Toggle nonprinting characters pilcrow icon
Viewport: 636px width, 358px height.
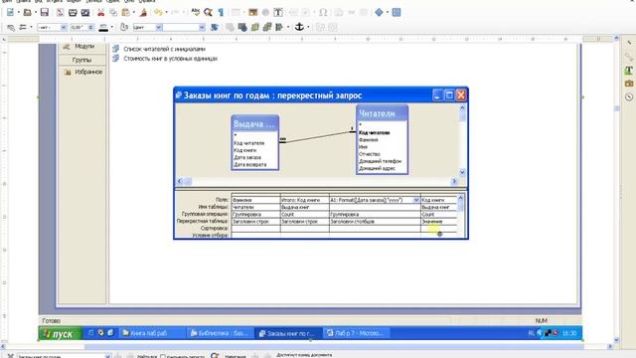pyautogui.click(x=221, y=13)
